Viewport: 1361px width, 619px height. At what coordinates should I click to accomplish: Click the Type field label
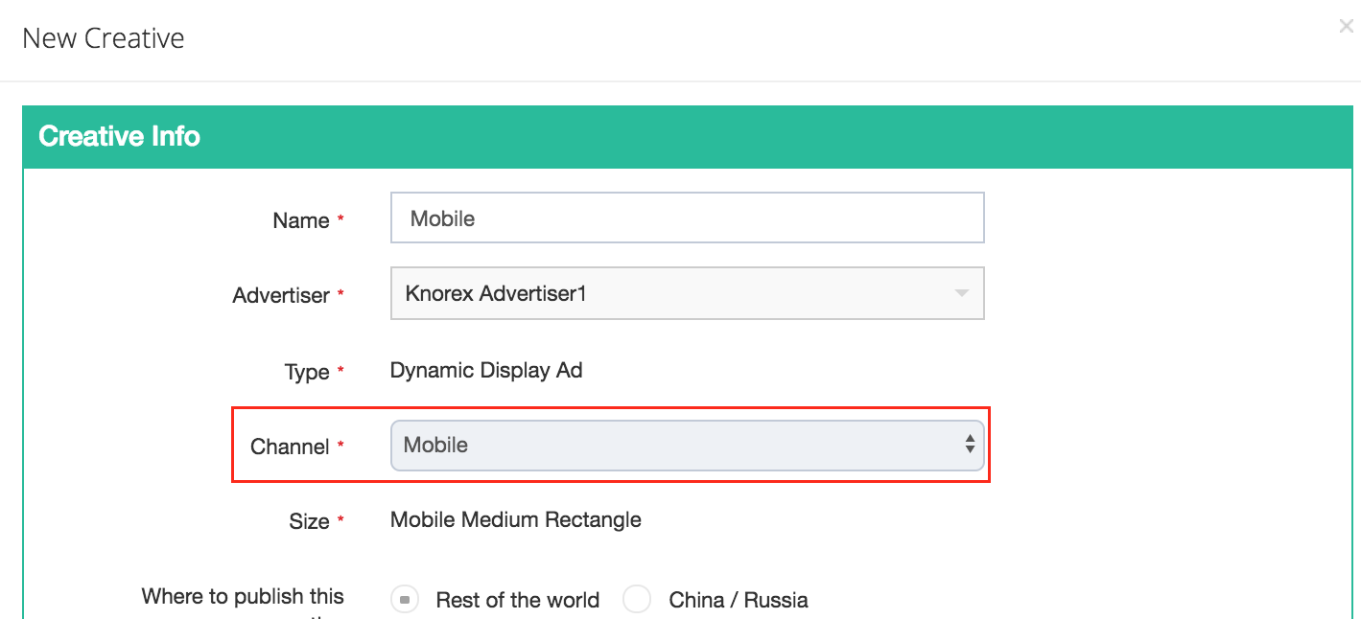click(x=307, y=372)
